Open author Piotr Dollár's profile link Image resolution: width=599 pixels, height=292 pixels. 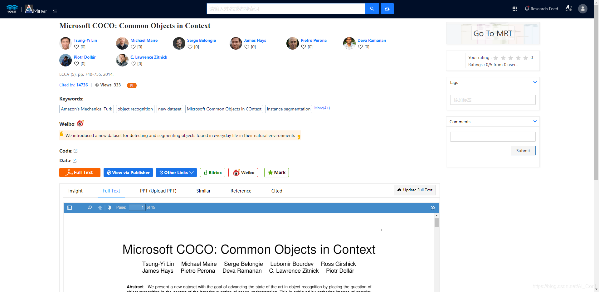(85, 57)
